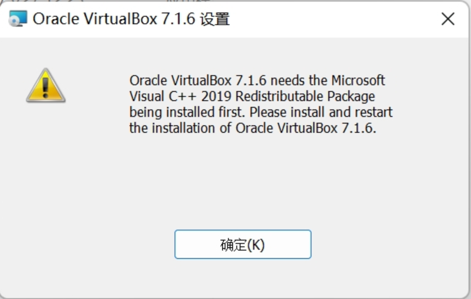Click the word "Package" in the warning text
The width and height of the screenshot is (471, 299).
coord(351,96)
